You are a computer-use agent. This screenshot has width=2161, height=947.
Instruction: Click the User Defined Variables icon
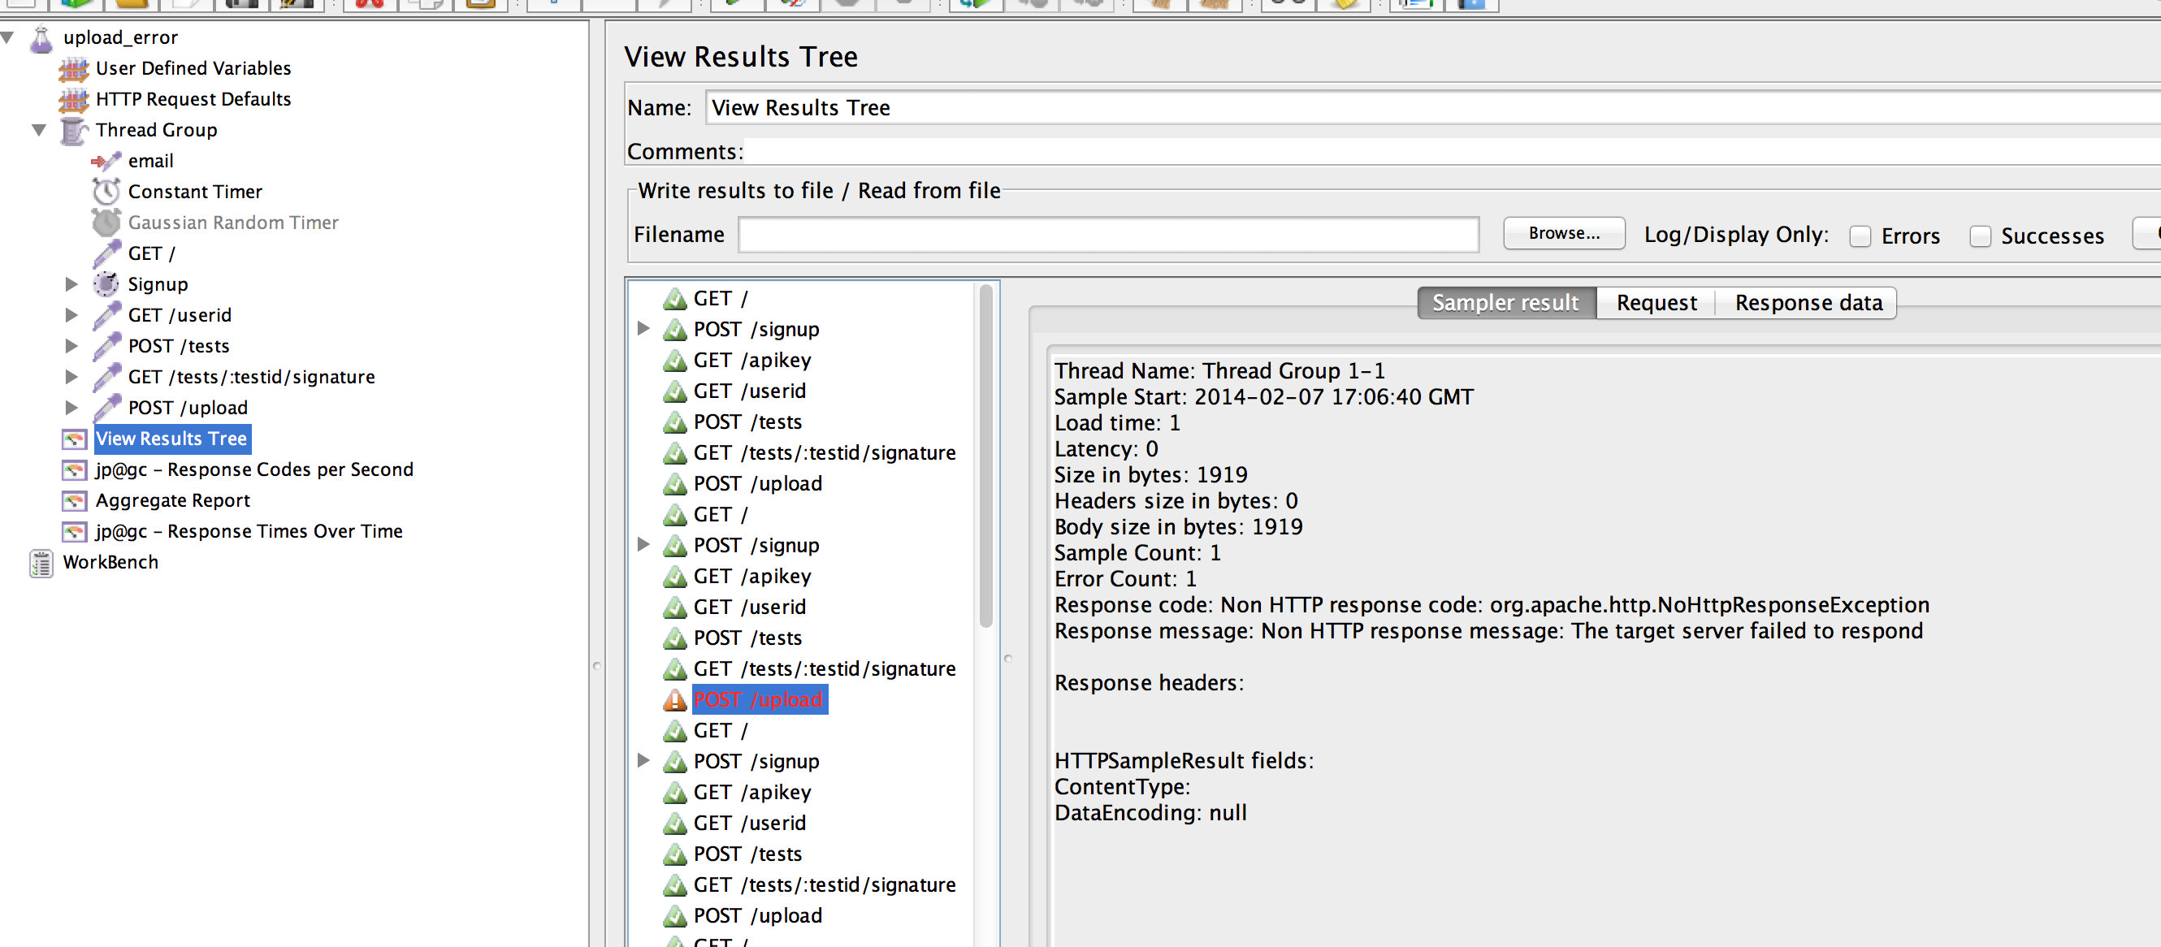tap(74, 69)
